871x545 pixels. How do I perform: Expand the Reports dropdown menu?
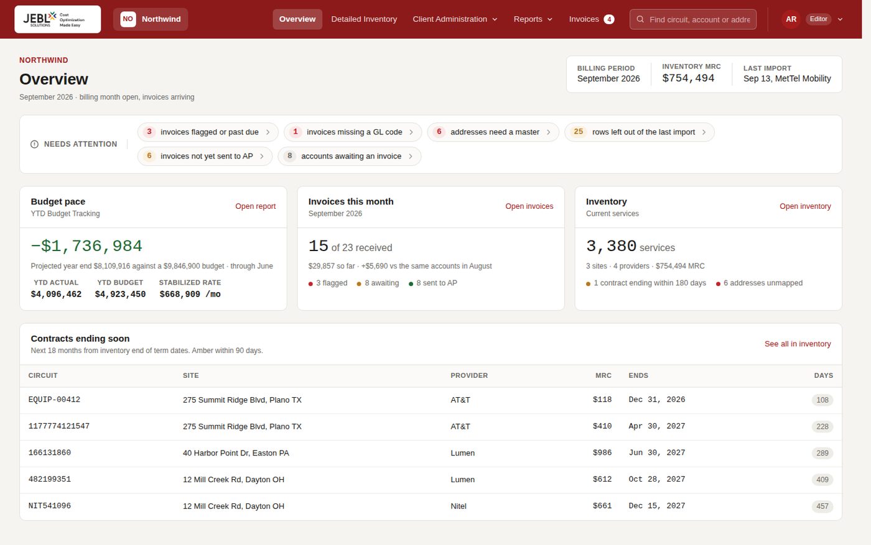(533, 19)
